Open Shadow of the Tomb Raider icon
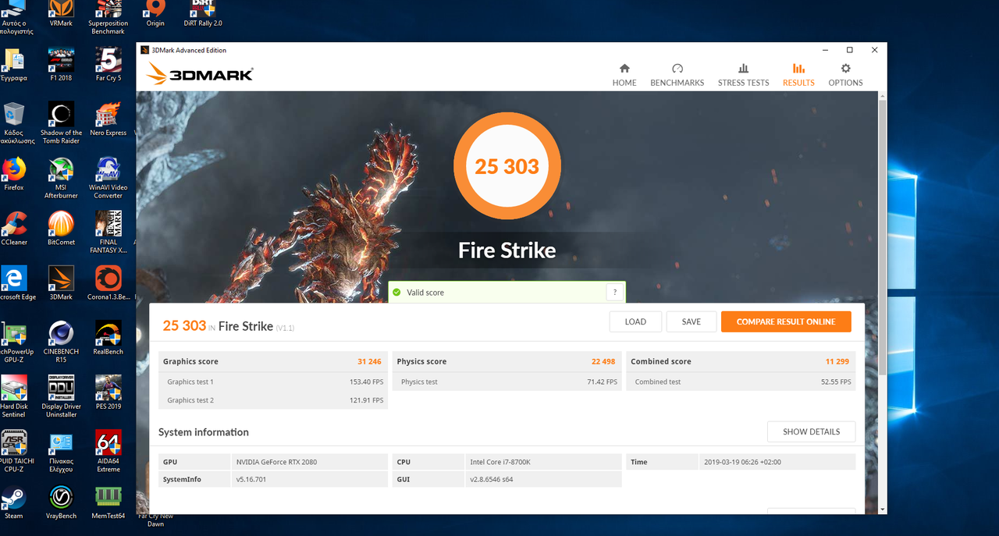999x536 pixels. 61,123
